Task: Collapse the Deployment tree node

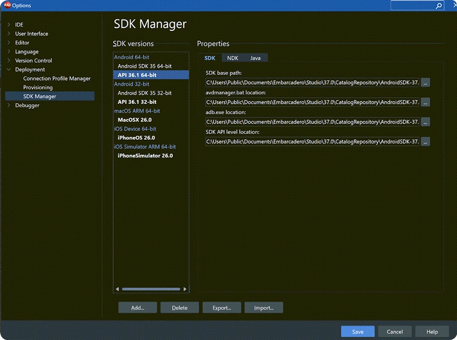Action: pyautogui.click(x=9, y=70)
